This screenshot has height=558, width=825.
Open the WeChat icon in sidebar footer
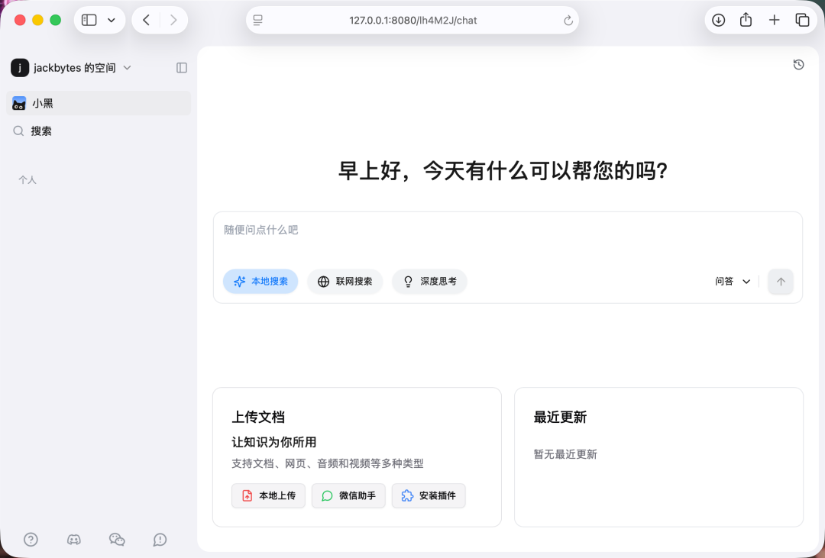click(117, 540)
